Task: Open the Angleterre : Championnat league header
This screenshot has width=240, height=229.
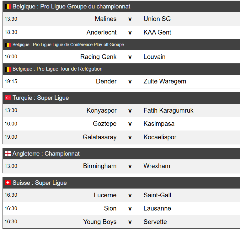Action: coord(46,154)
